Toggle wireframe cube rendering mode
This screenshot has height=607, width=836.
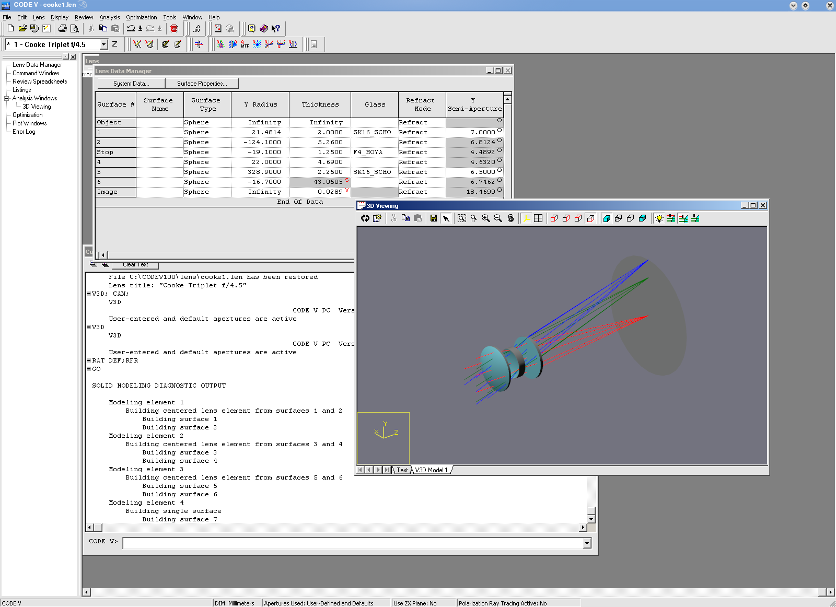pos(618,218)
